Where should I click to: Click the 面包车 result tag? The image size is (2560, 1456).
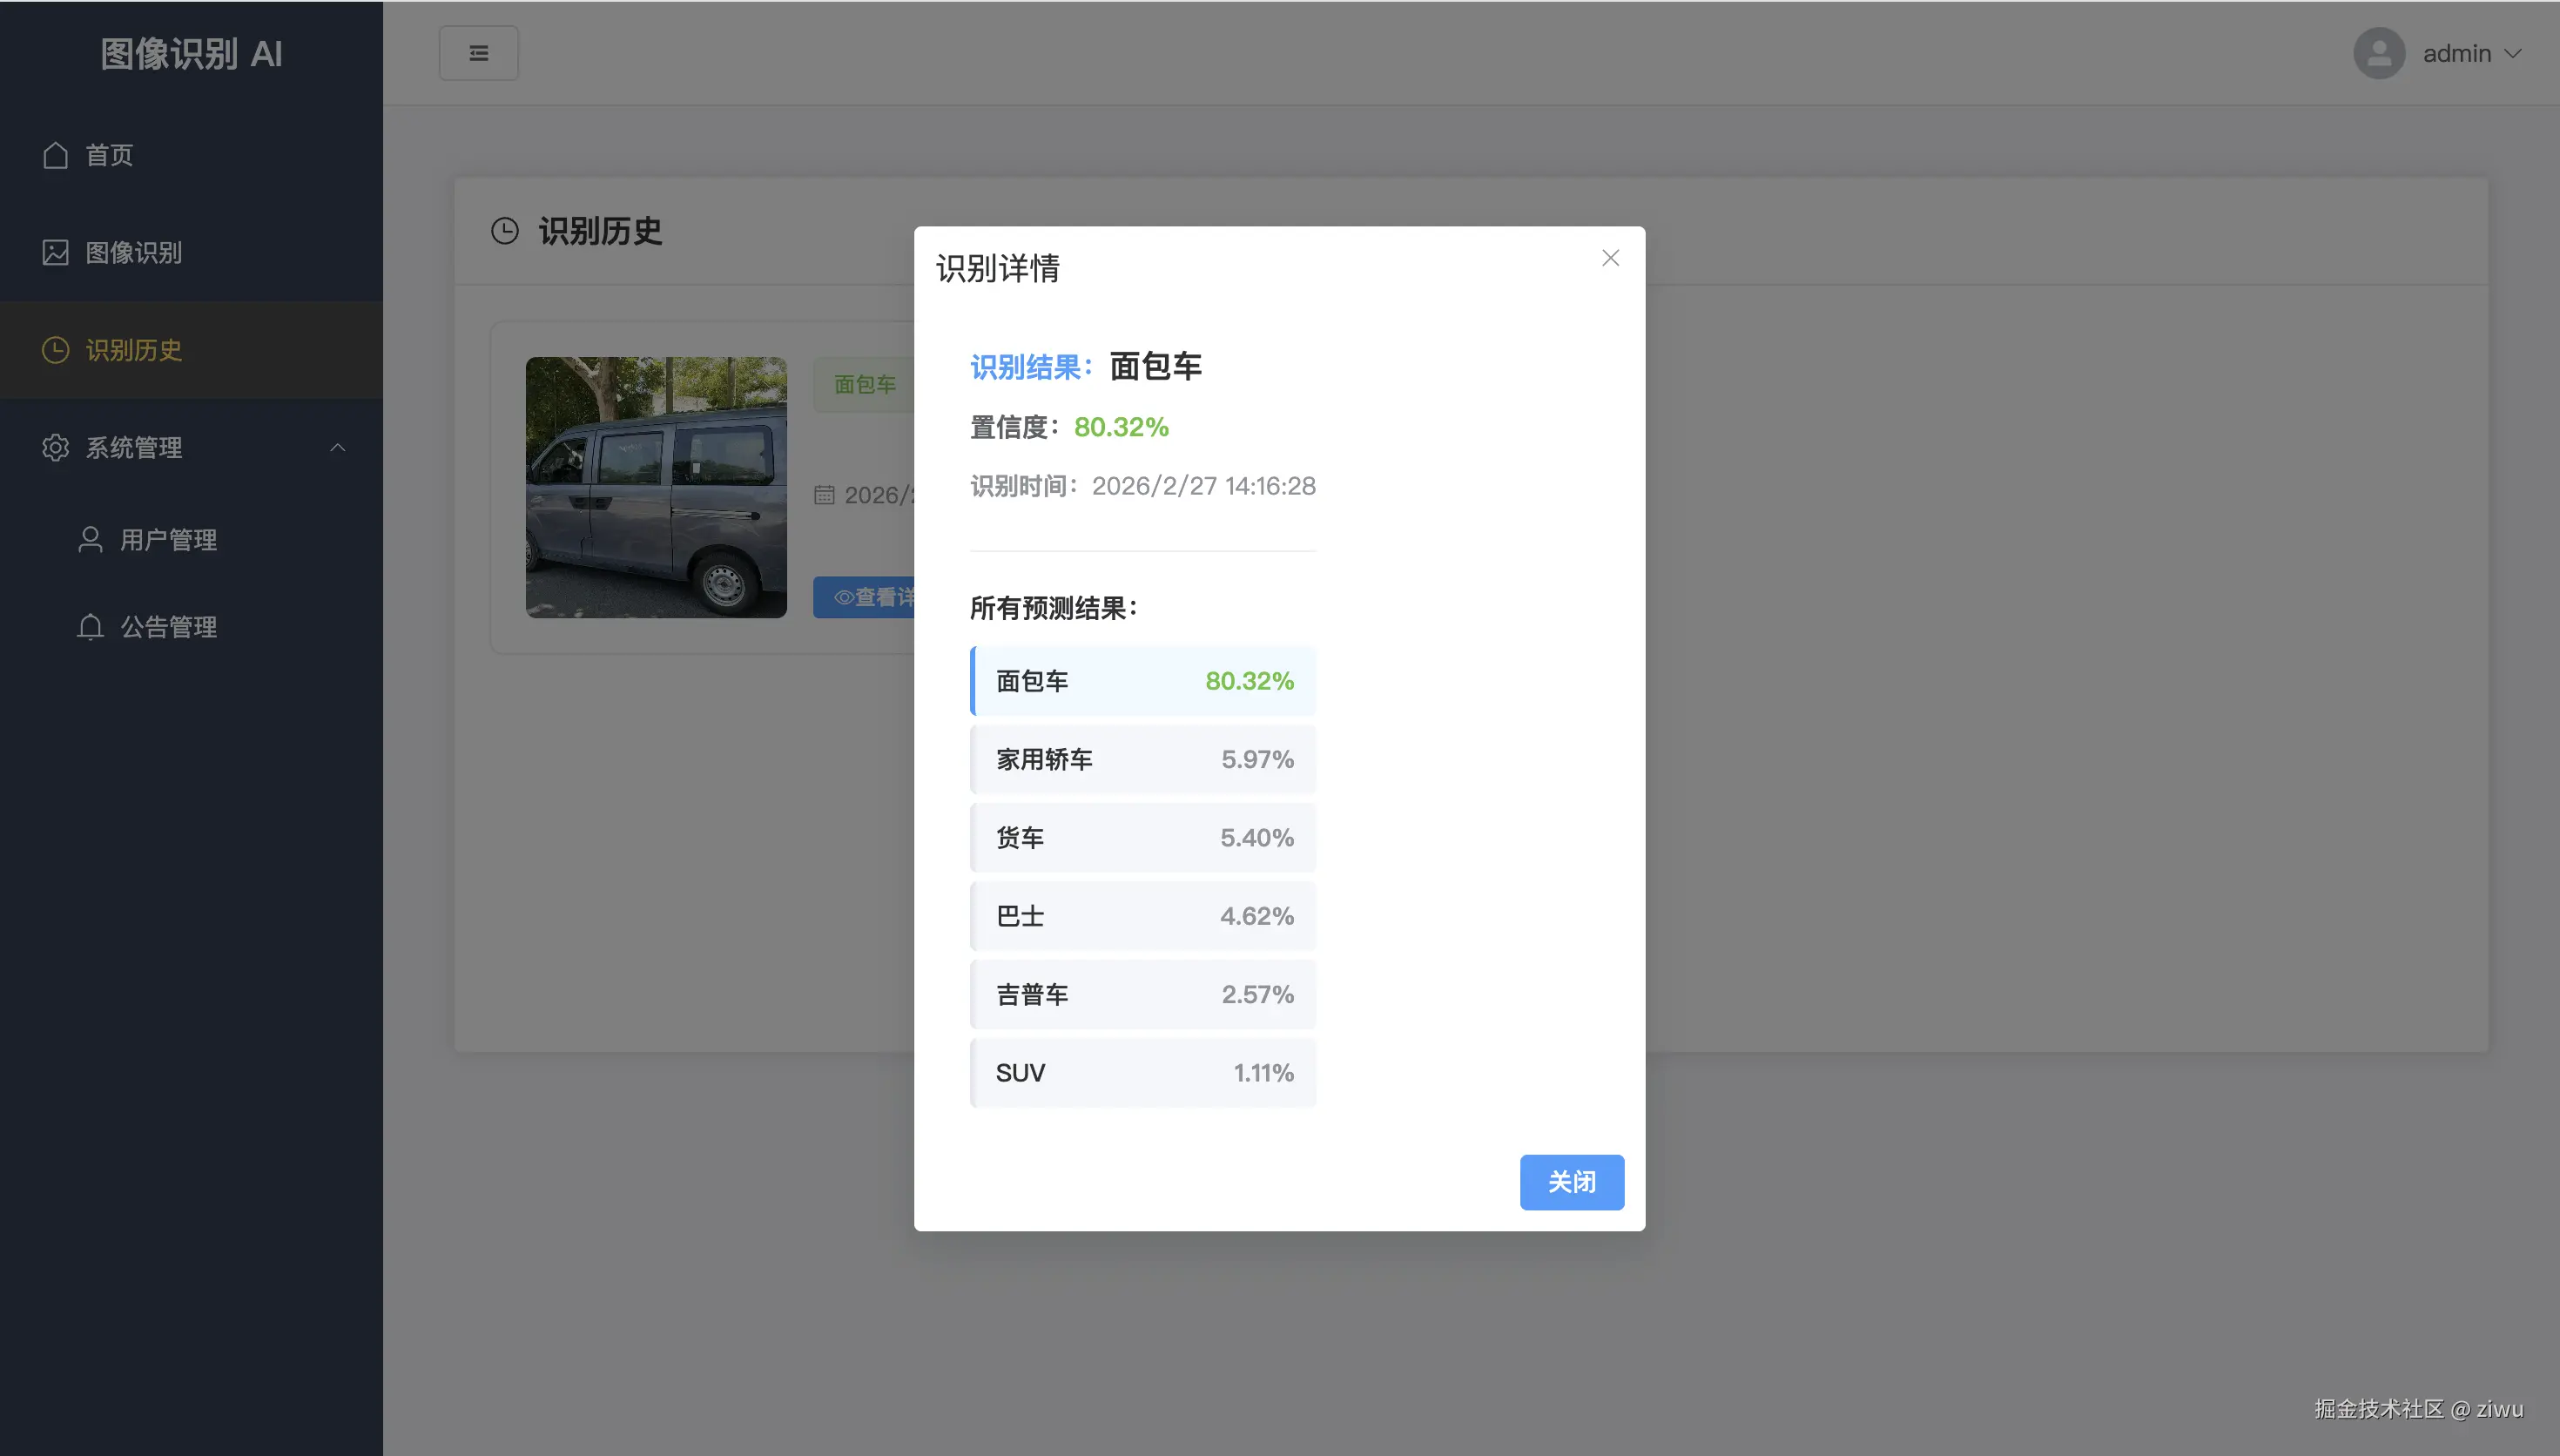(x=864, y=384)
